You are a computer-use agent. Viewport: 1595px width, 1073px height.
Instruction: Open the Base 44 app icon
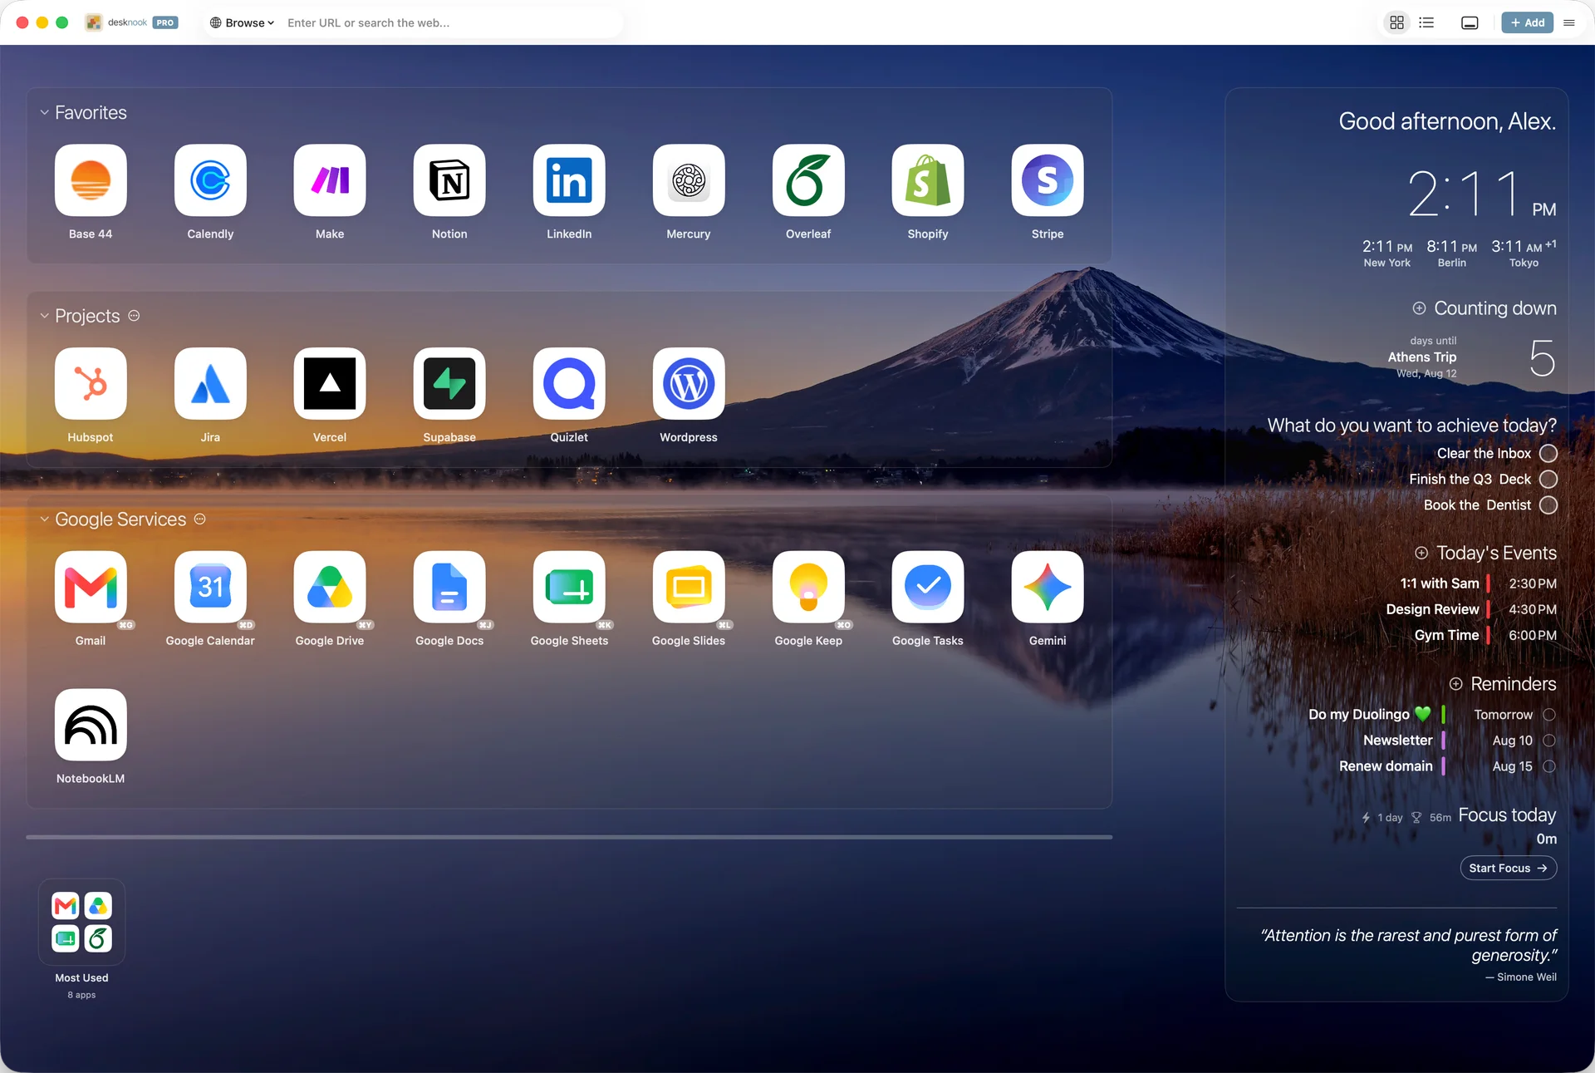pyautogui.click(x=91, y=180)
